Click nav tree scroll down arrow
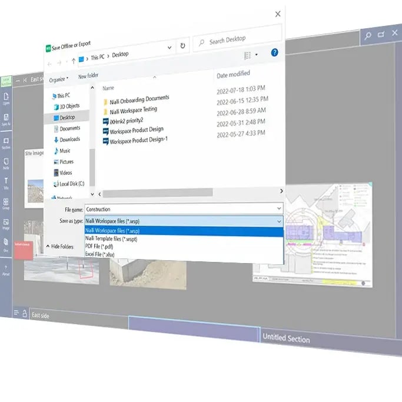Screen dimensions: 402x402 [92, 194]
